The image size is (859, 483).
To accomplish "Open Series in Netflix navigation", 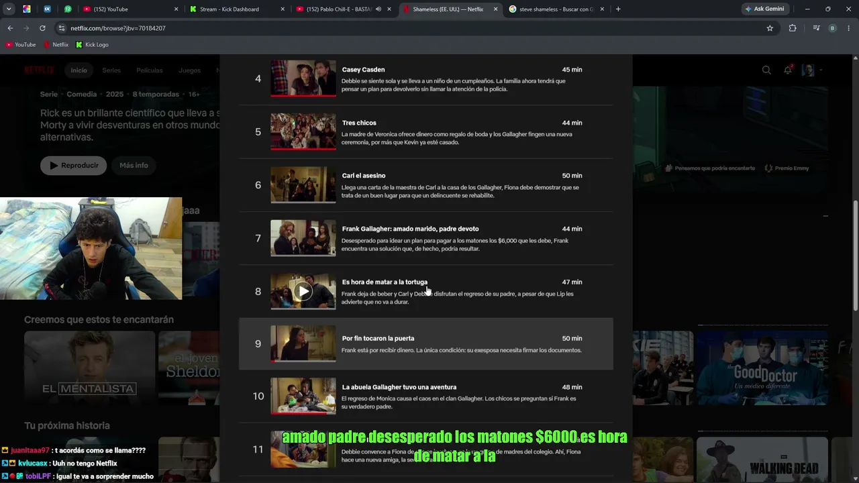I will (x=111, y=70).
